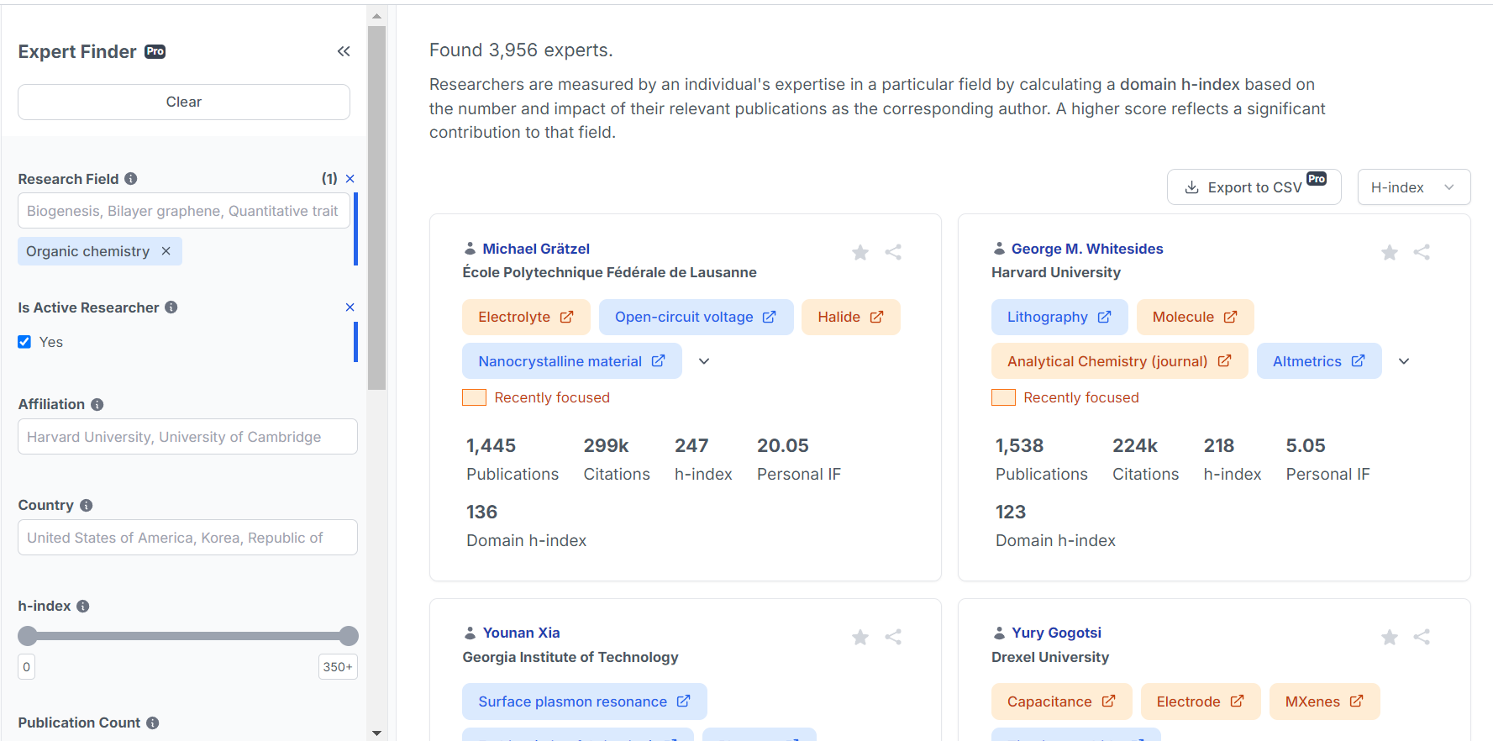Expand more topics for George M. Whitesides

[1404, 361]
